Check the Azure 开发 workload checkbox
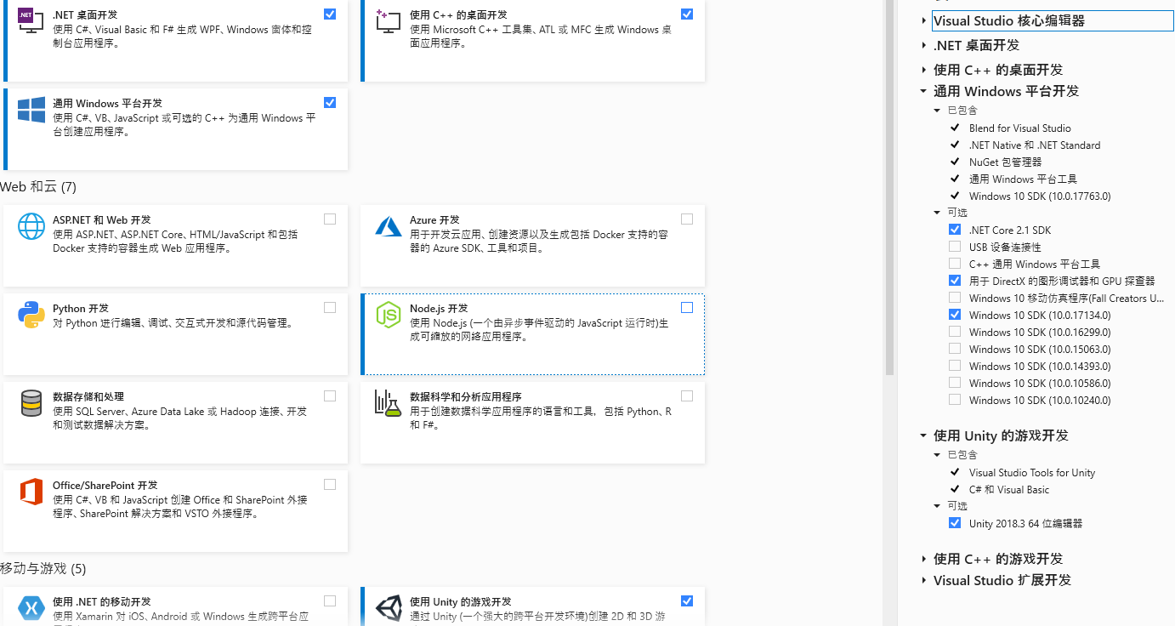The width and height of the screenshot is (1175, 626). (x=687, y=219)
